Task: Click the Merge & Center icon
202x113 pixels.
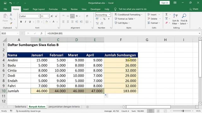Action: (87, 22)
